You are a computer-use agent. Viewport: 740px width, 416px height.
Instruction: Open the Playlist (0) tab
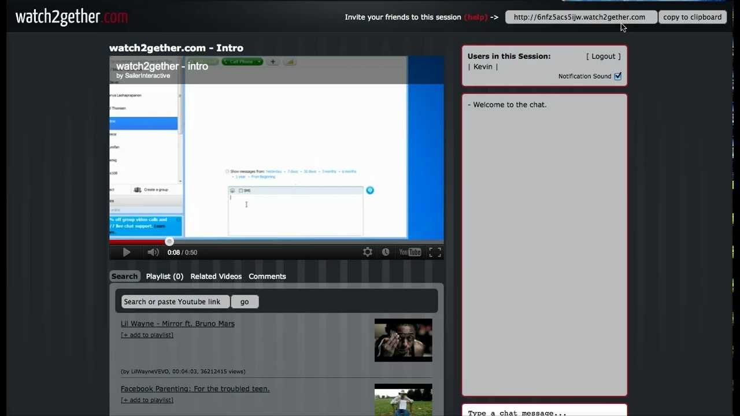click(x=165, y=276)
